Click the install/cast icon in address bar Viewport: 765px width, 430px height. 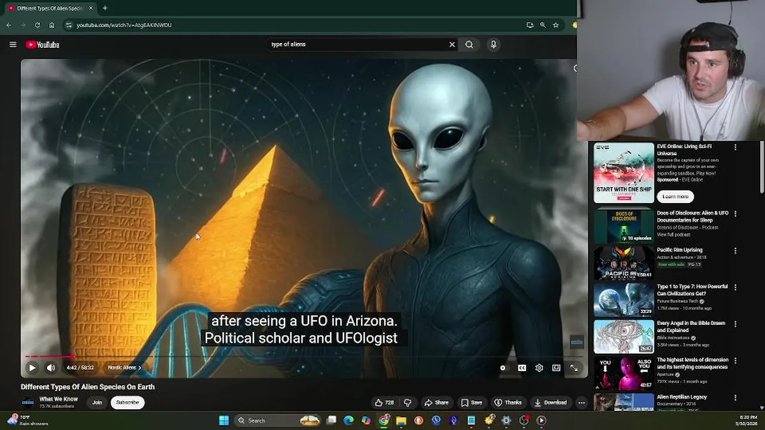click(530, 25)
